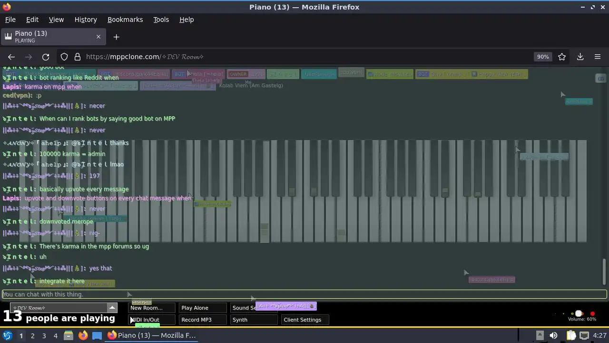
Task: Focus the mppclone.com address bar
Action: (x=304, y=57)
